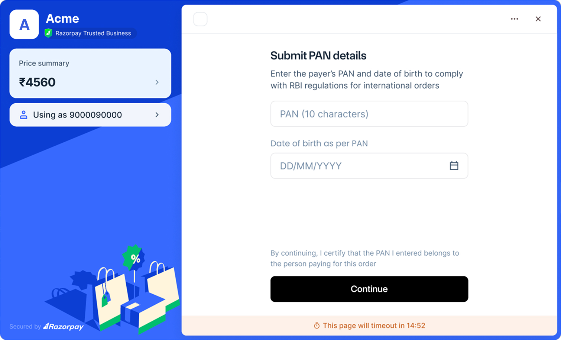561x340 pixels.
Task: Click the green percent discount badge
Action: pos(134,257)
